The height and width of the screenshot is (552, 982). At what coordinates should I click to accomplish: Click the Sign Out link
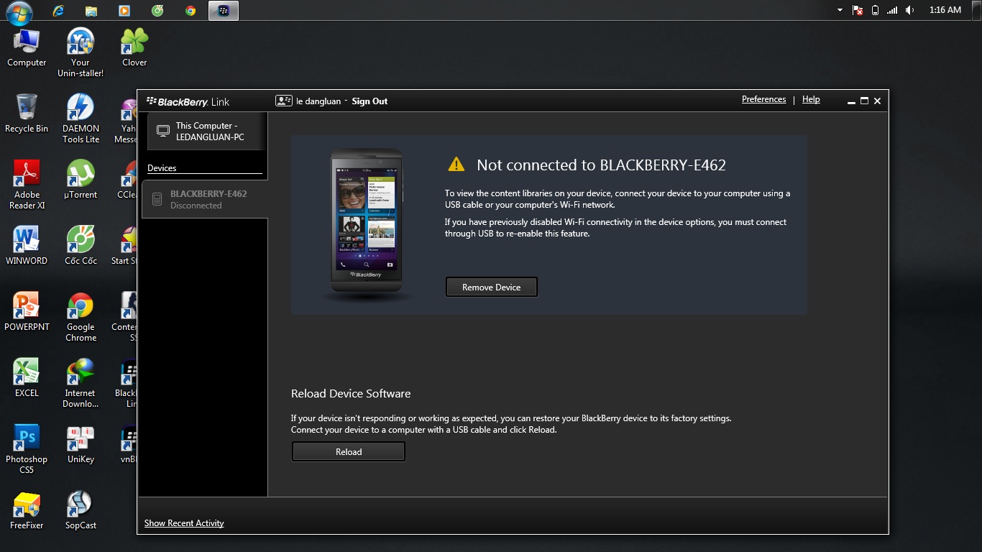[x=370, y=101]
